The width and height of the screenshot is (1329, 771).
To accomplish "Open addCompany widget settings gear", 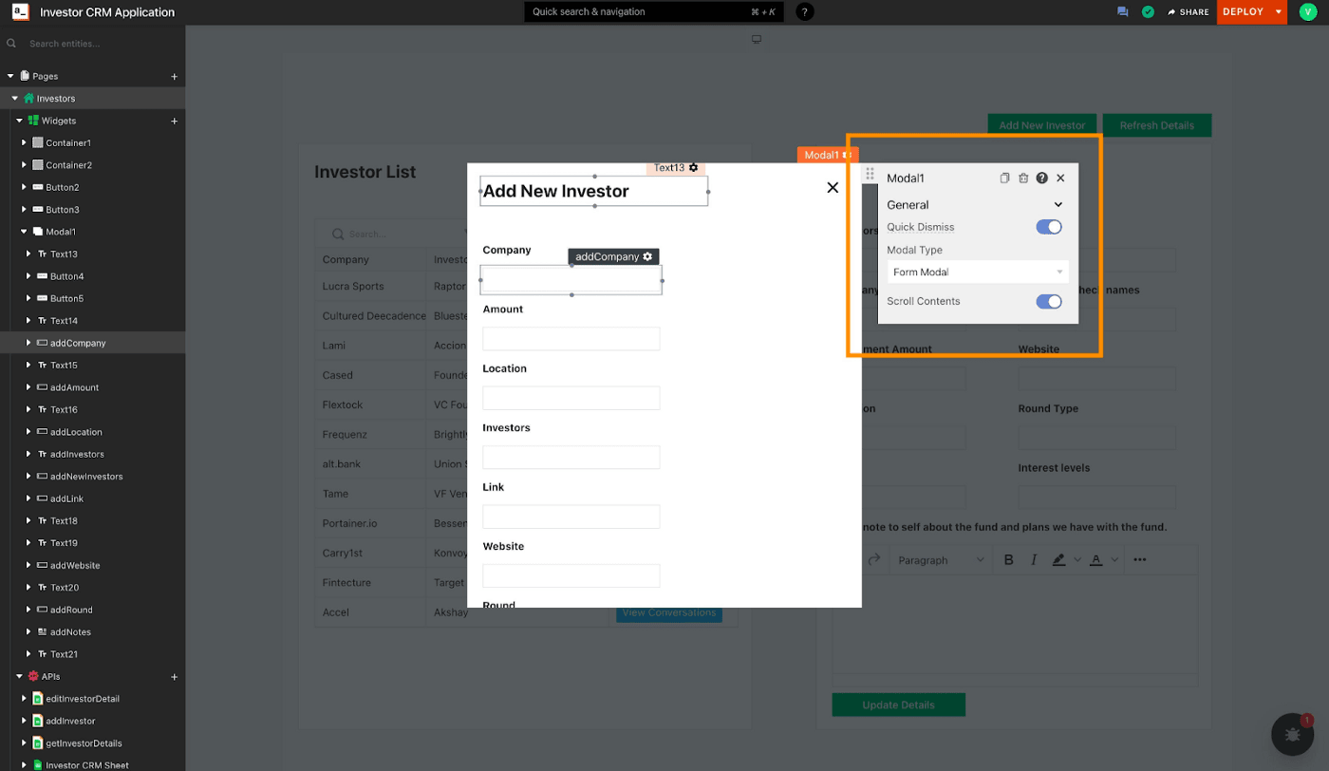I will 648,257.
